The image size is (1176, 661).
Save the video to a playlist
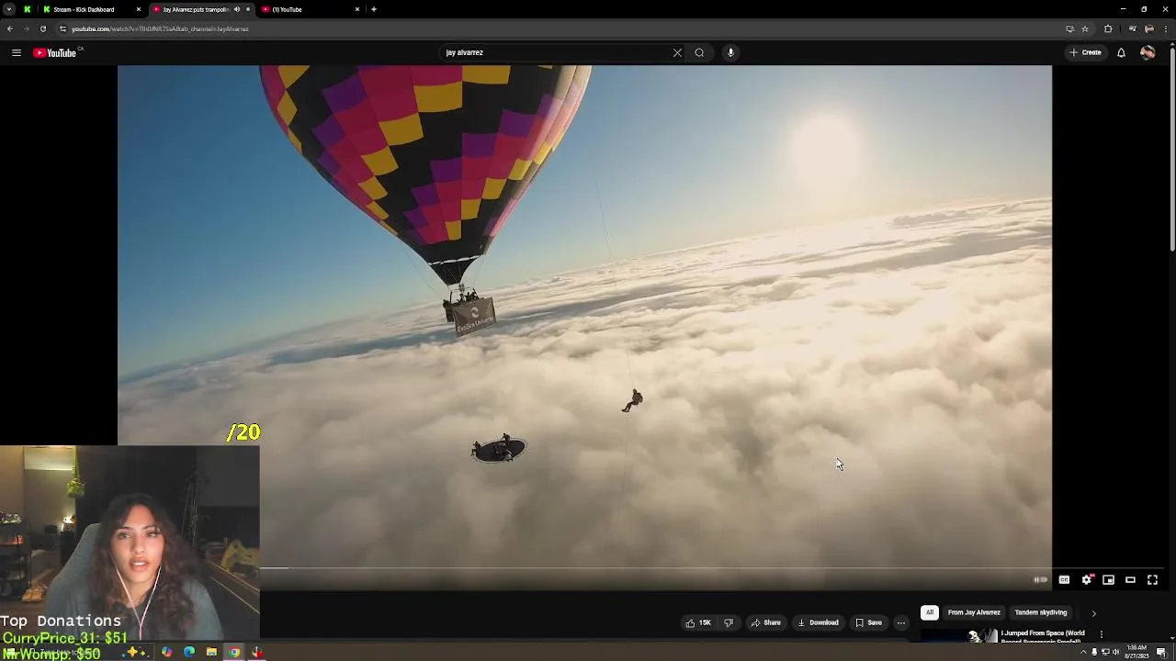pyautogui.click(x=868, y=622)
